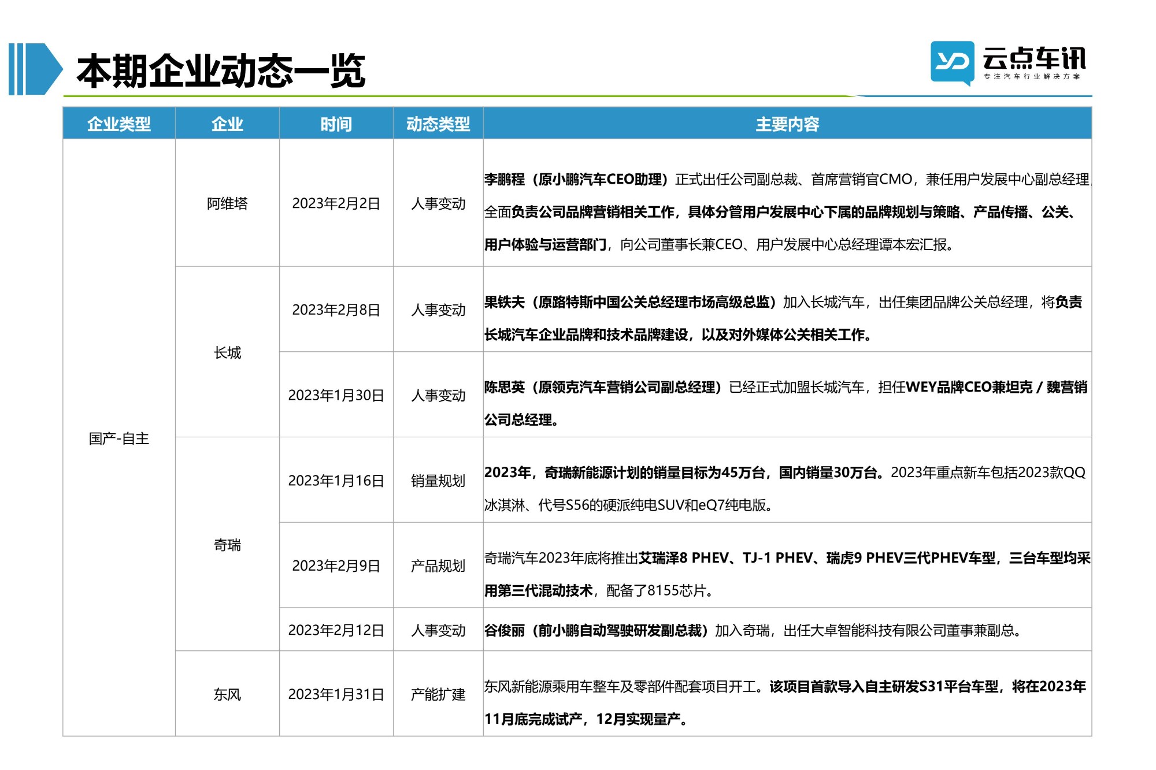
Task: Click the 时间 column header
Action: (x=336, y=124)
